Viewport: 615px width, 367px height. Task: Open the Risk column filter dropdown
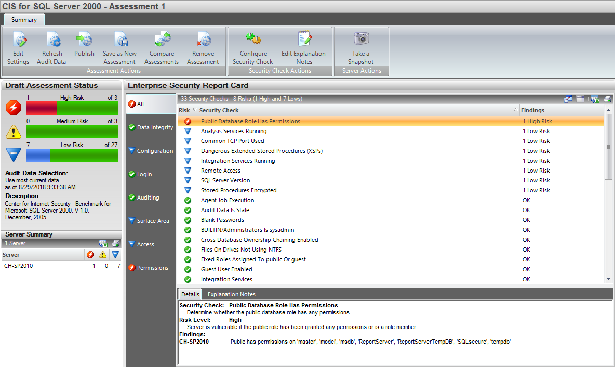click(x=194, y=110)
